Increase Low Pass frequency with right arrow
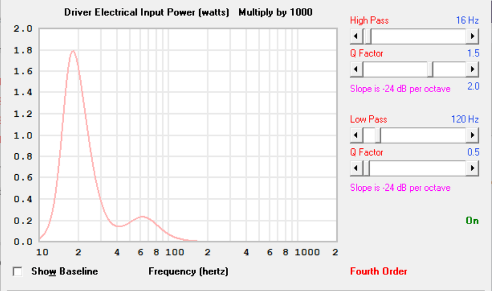The image size is (492, 291). pyautogui.click(x=472, y=135)
